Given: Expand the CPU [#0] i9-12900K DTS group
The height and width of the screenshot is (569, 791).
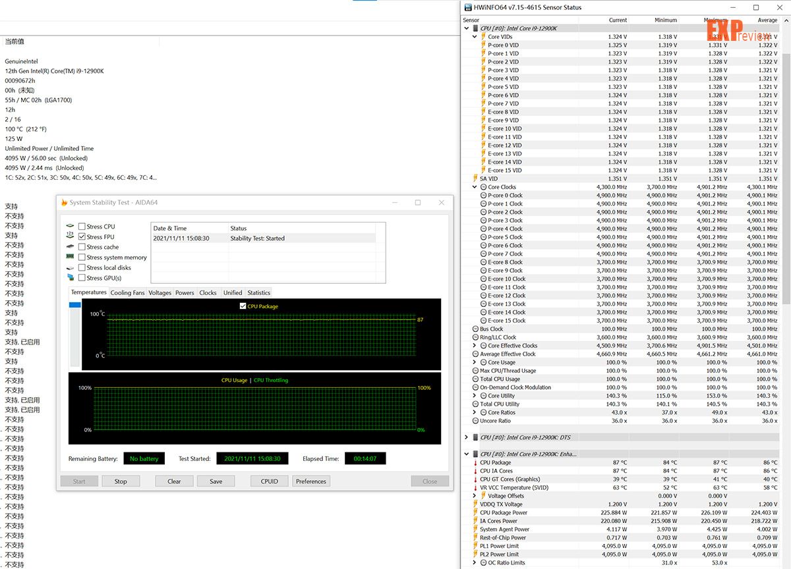Looking at the screenshot, I should [x=467, y=437].
